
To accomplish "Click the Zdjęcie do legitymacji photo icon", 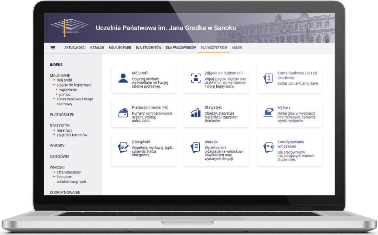I will tap(196, 78).
